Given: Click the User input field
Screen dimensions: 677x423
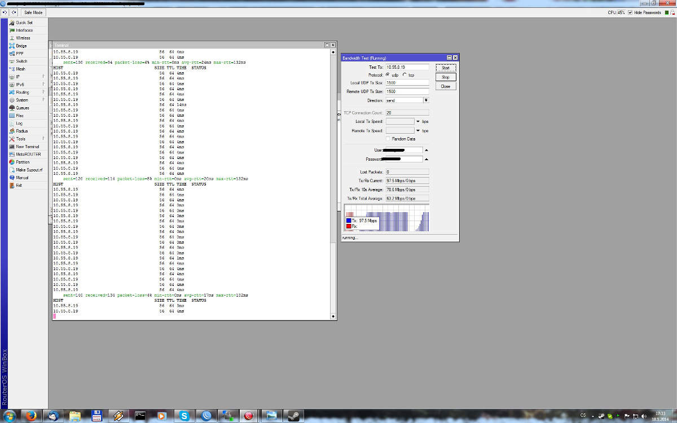Looking at the screenshot, I should pos(404,151).
